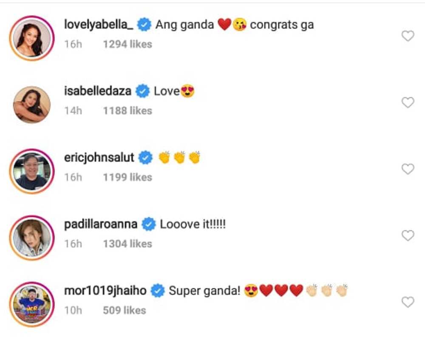The image size is (425, 338).
Task: Open lovelyabella_ profile picture
Action: tap(32, 38)
